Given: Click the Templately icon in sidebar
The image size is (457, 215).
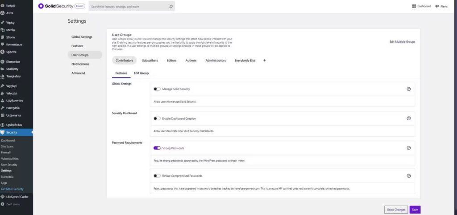Looking at the screenshot, I should [2, 76].
